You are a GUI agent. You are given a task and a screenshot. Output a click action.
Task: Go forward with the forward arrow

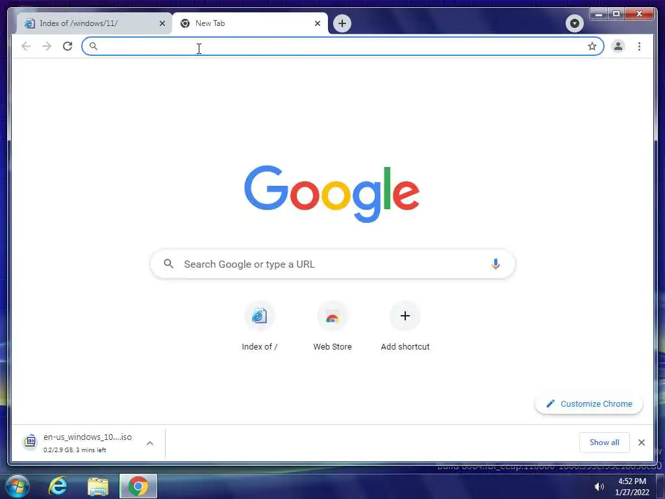pos(47,46)
